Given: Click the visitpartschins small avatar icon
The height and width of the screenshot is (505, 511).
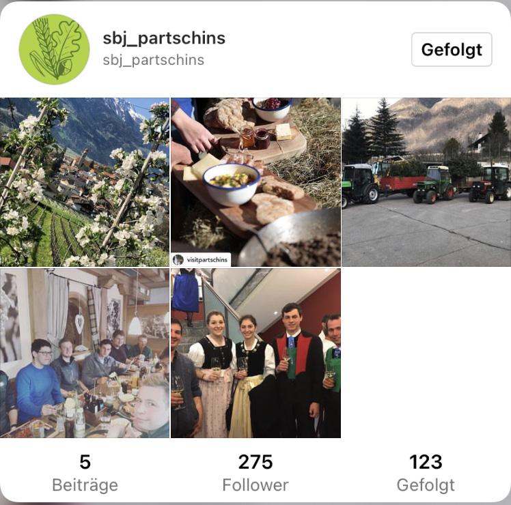Looking at the screenshot, I should pos(178,260).
